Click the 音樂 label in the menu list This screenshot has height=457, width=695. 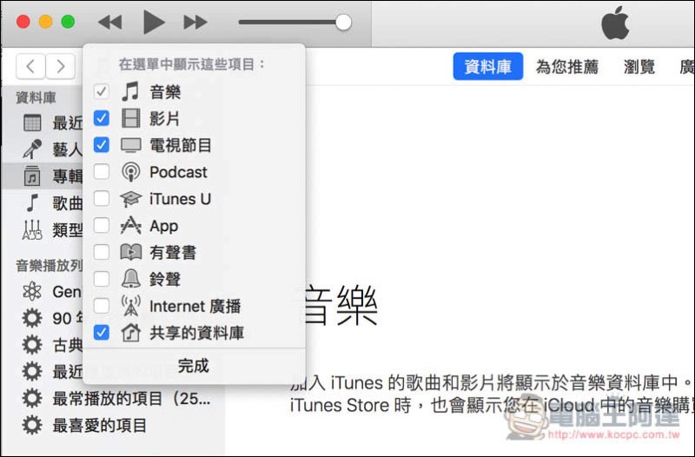[165, 92]
